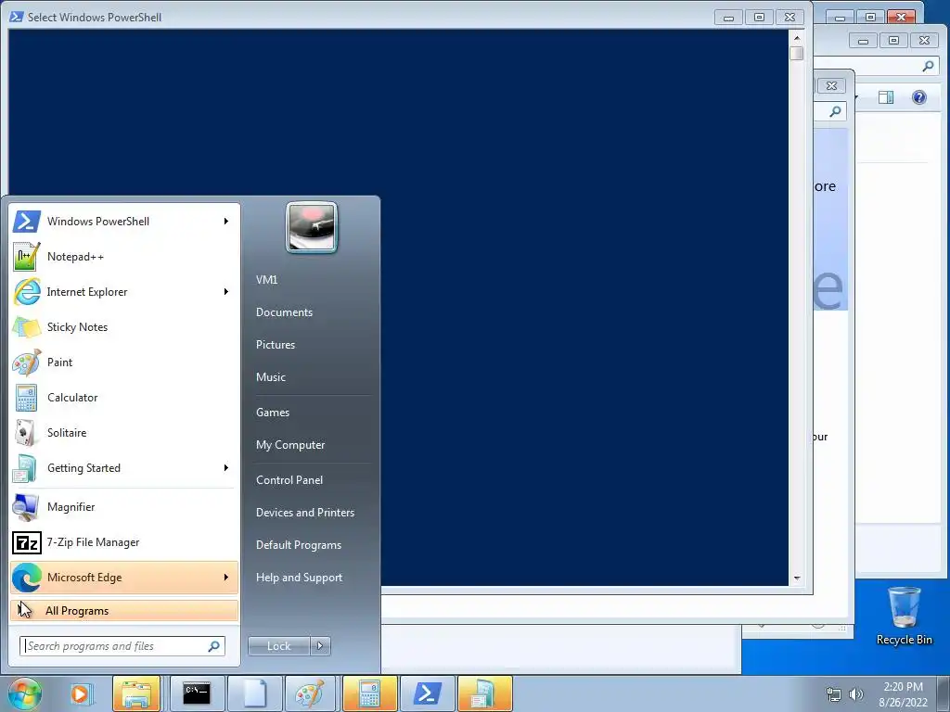Open Calculator from the Start menu
Viewport: 950px width, 712px height.
tap(124, 398)
